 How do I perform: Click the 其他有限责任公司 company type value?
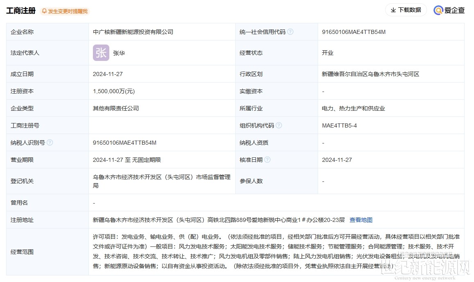(116, 108)
